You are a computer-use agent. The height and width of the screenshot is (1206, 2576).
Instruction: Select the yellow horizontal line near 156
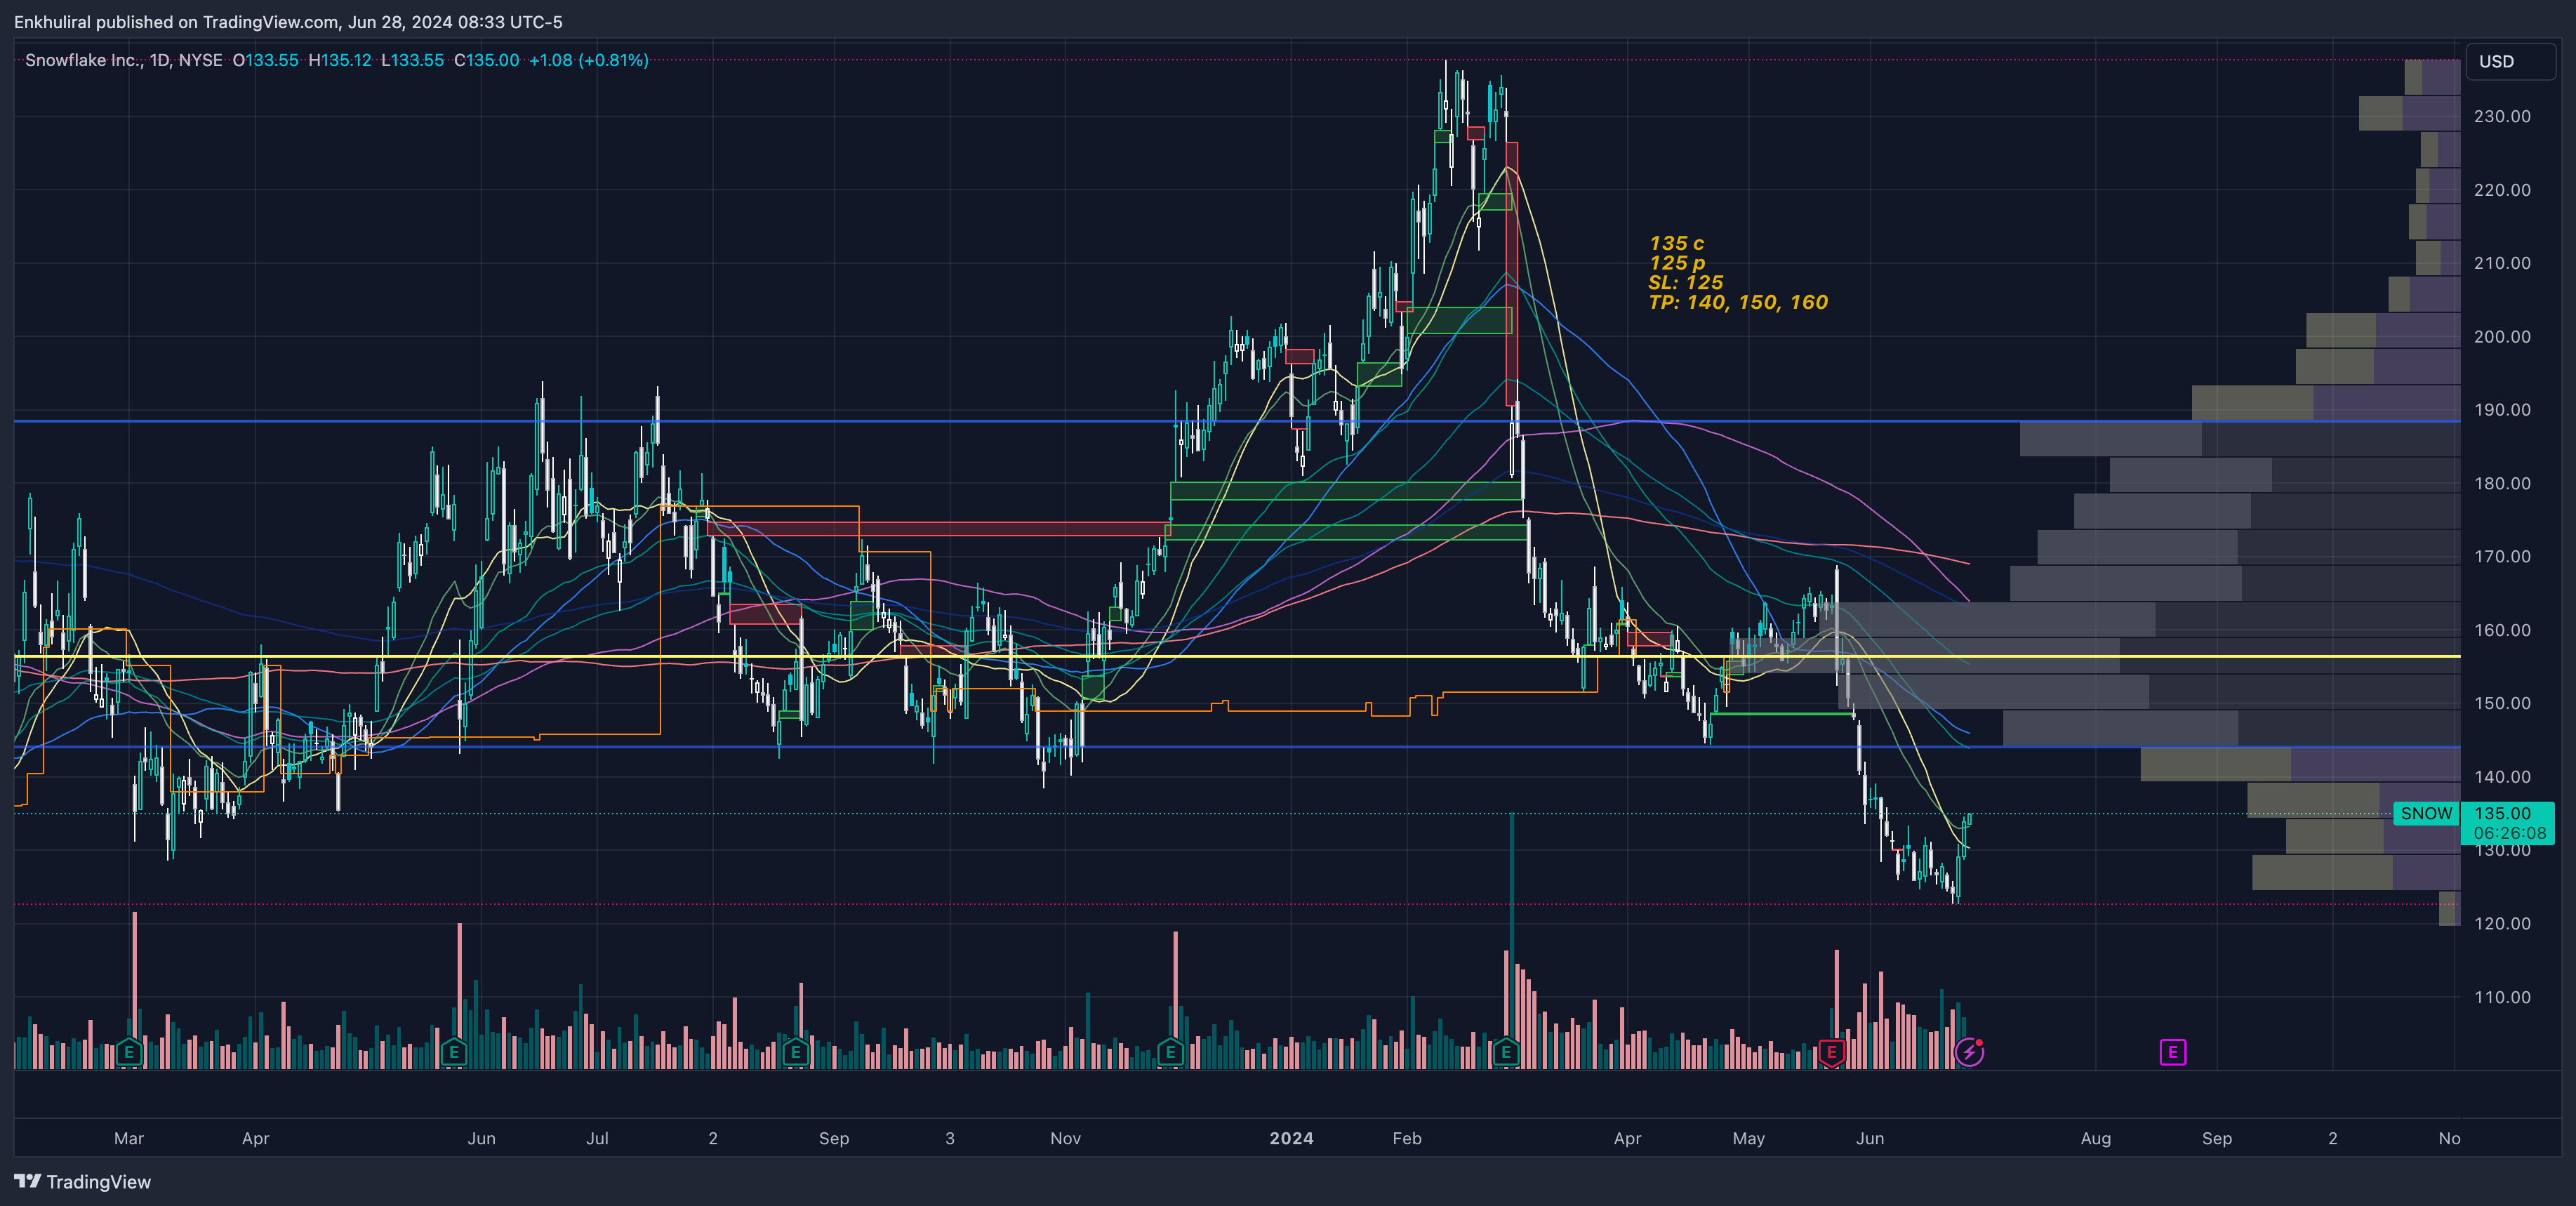click(x=1300, y=656)
